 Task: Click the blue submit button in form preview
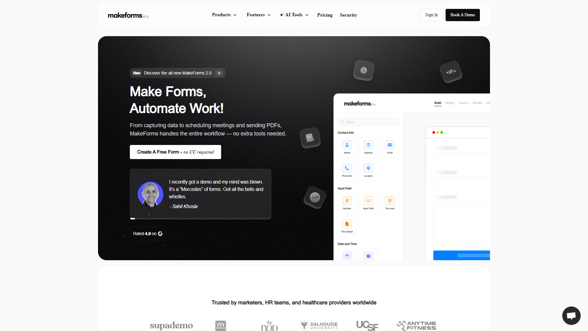pos(462,255)
